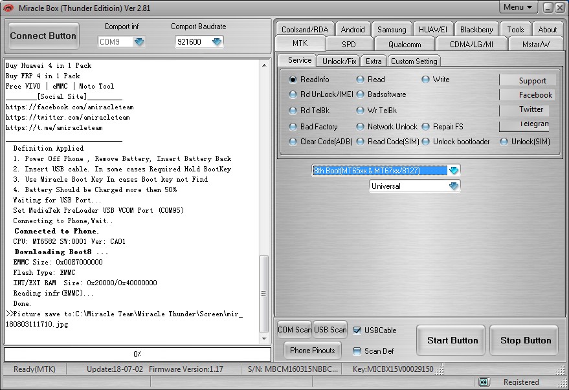Click the COM Scan button

tap(295, 329)
